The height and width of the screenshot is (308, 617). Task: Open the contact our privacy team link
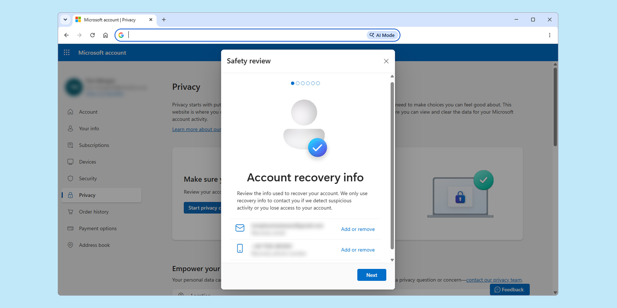(494, 280)
